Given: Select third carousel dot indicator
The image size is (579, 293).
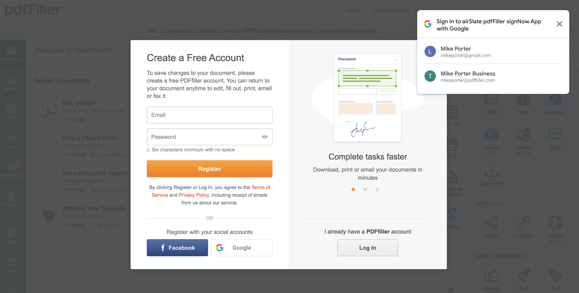Looking at the screenshot, I should (x=377, y=189).
